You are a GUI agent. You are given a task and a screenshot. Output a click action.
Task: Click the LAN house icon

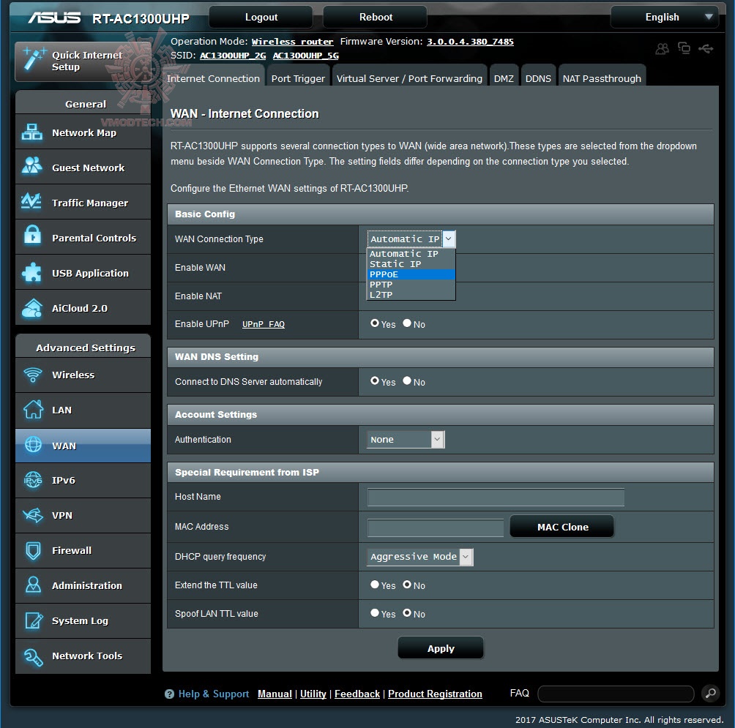[33, 410]
